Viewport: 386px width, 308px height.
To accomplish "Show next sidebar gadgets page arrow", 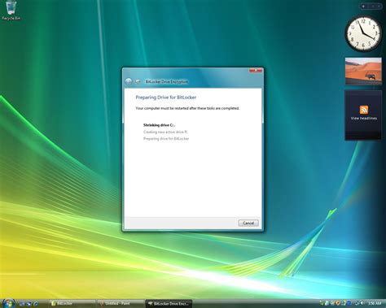I will [379, 7].
